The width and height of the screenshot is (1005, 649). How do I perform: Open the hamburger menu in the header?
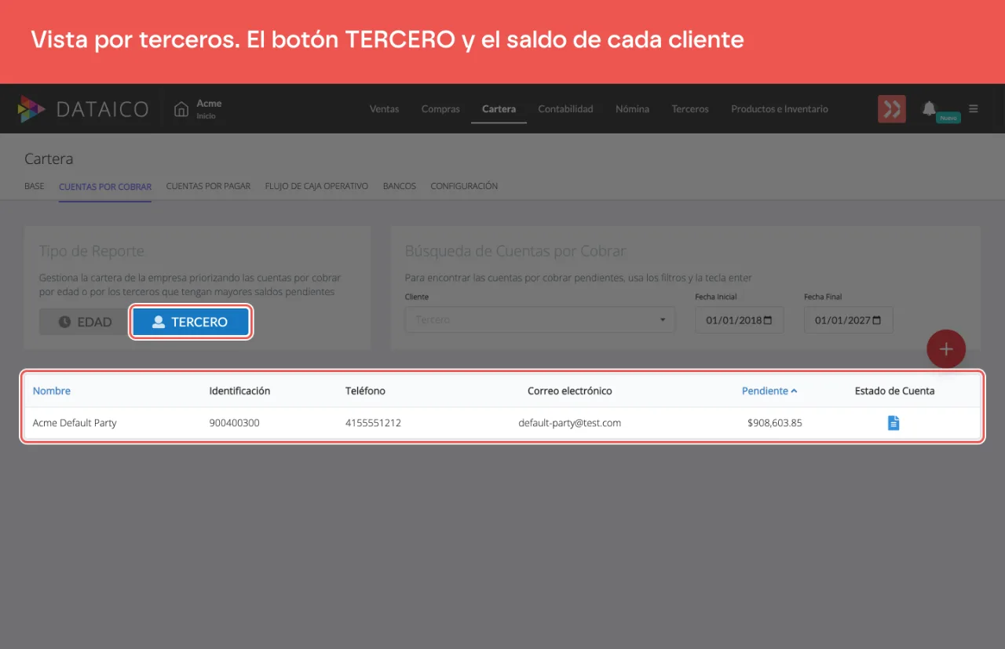pyautogui.click(x=974, y=109)
